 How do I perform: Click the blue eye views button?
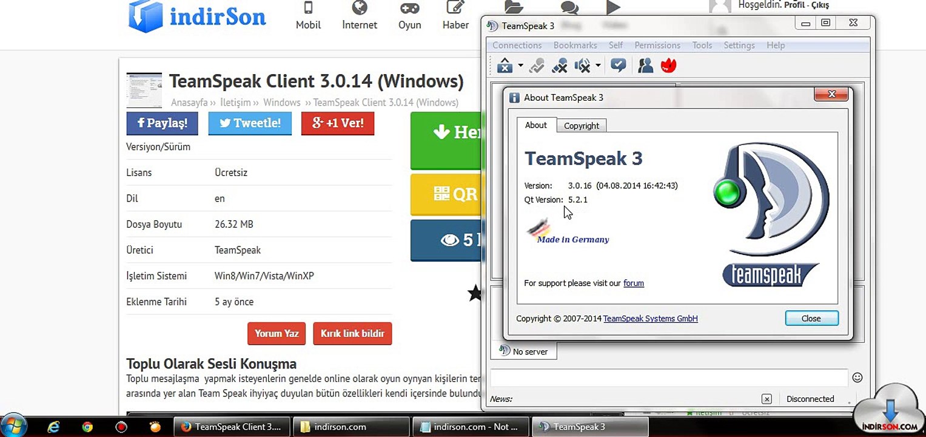coord(446,240)
